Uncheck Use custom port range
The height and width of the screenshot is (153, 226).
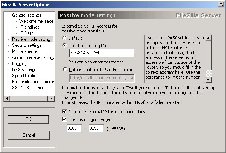[64, 119]
